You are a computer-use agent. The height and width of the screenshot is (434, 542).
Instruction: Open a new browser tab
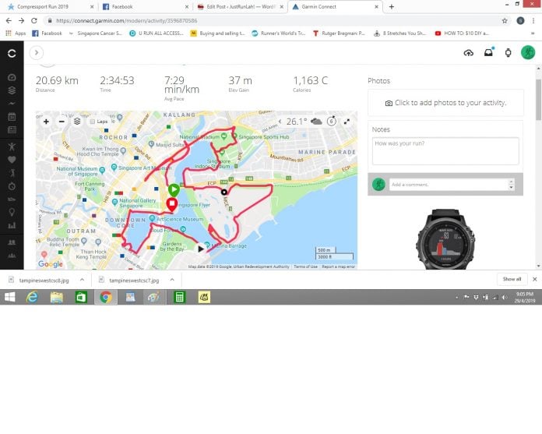pos(391,6)
